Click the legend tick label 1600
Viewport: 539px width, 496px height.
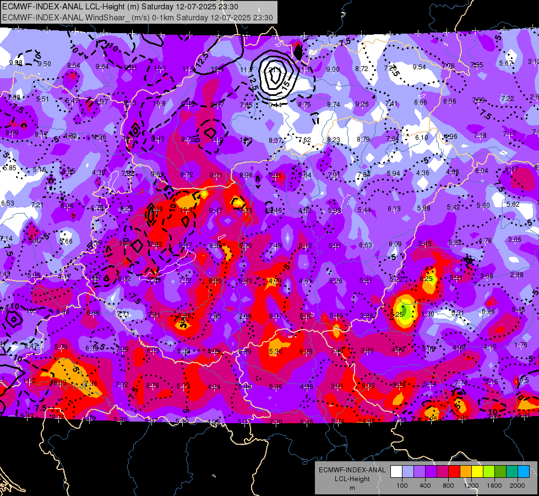click(494, 486)
